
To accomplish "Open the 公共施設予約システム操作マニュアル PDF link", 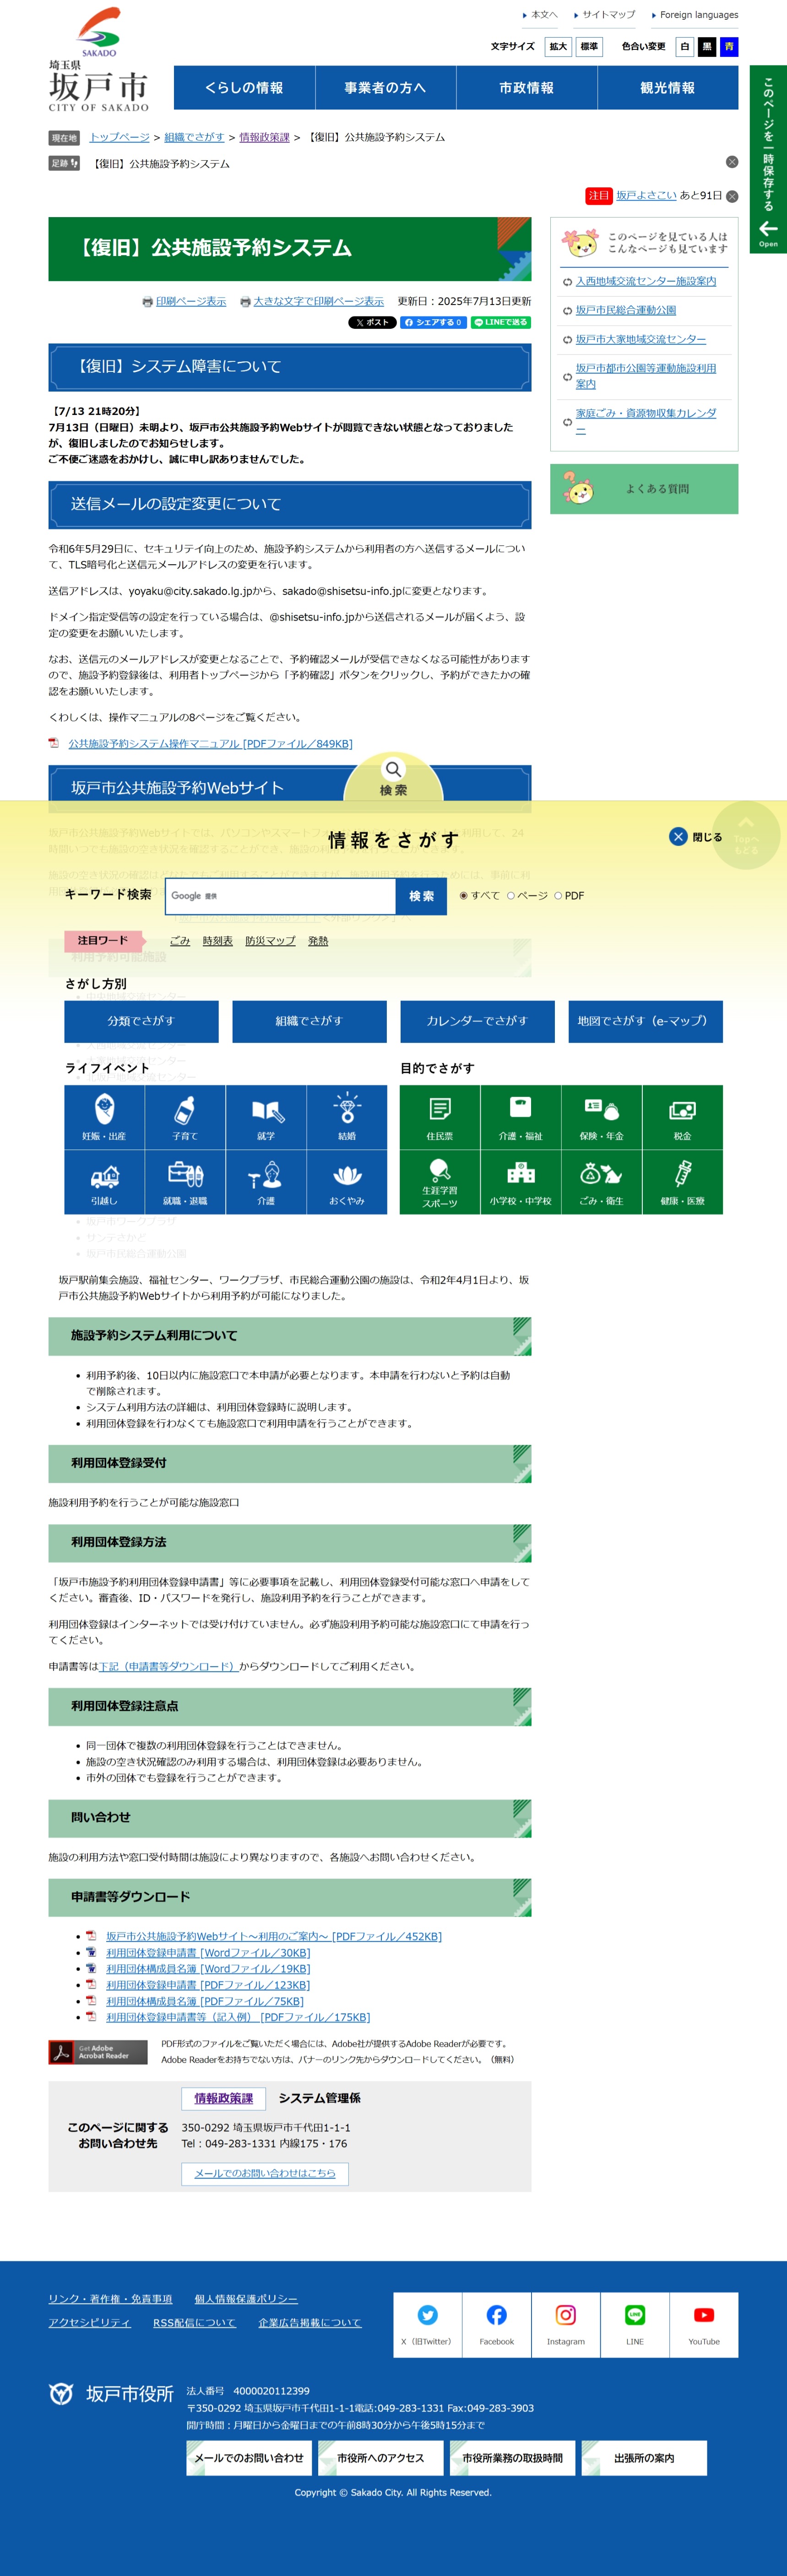I will (x=210, y=744).
